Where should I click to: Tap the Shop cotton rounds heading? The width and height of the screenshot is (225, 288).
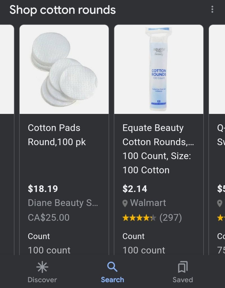pos(63,10)
